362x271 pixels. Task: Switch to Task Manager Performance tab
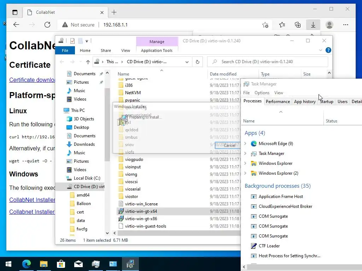(x=278, y=102)
